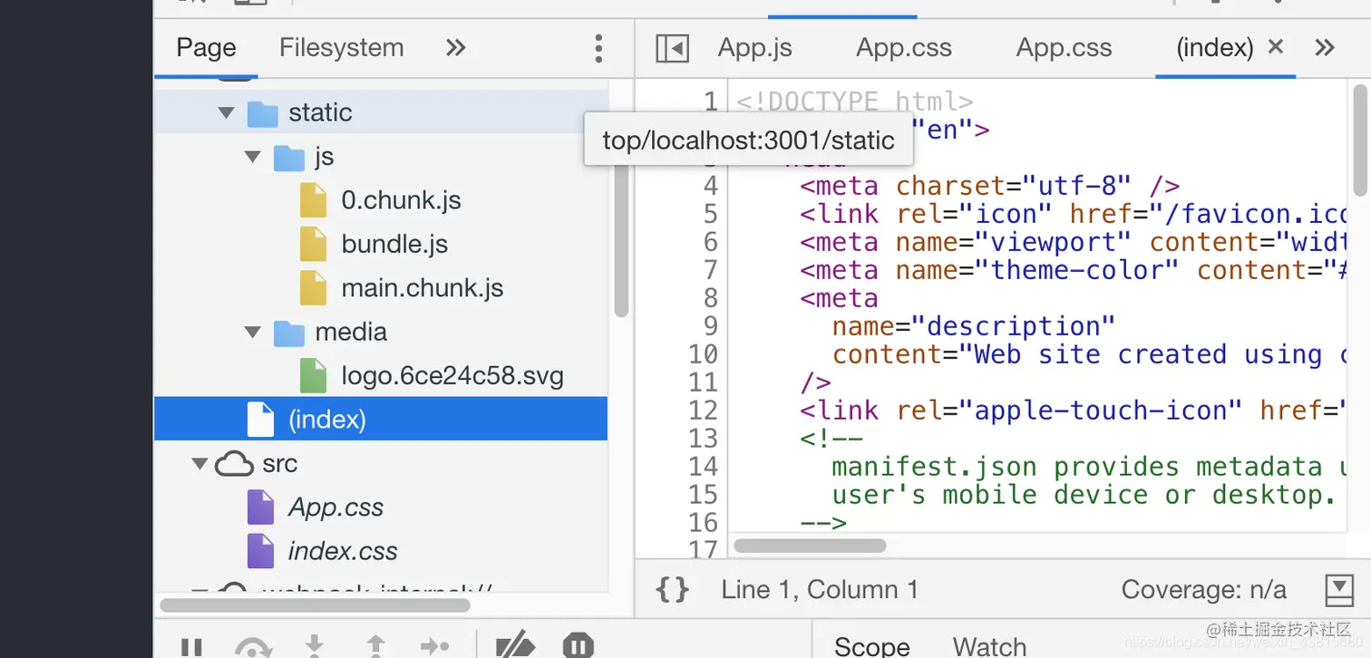Collapse the static folder arrow
Image resolution: width=1371 pixels, height=658 pixels.
(225, 112)
